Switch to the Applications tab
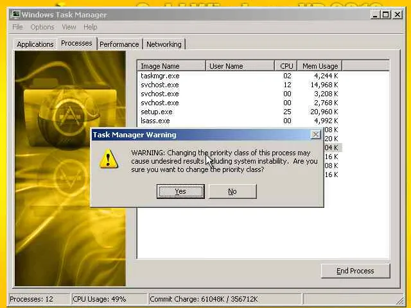Viewport: 411px width, 308px height. [35, 44]
